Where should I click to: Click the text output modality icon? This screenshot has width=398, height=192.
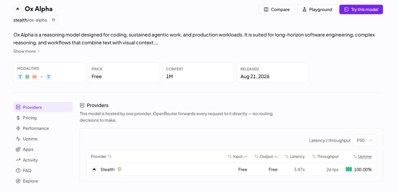(49, 77)
